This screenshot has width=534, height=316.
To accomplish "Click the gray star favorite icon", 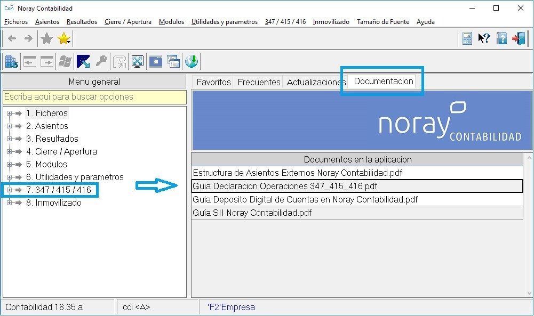I will click(x=46, y=38).
